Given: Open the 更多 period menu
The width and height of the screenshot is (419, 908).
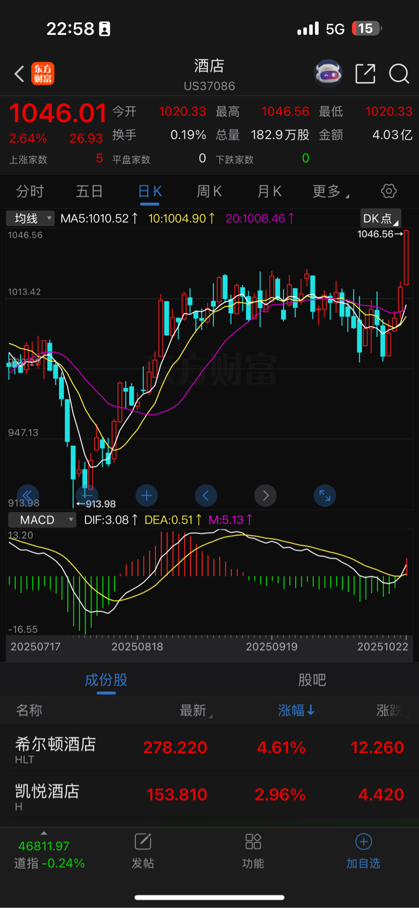Looking at the screenshot, I should (x=331, y=191).
